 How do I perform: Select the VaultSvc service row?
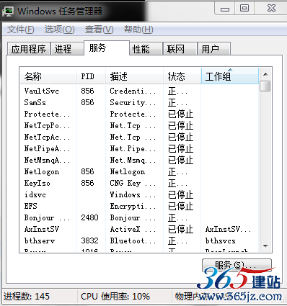(x=139, y=91)
